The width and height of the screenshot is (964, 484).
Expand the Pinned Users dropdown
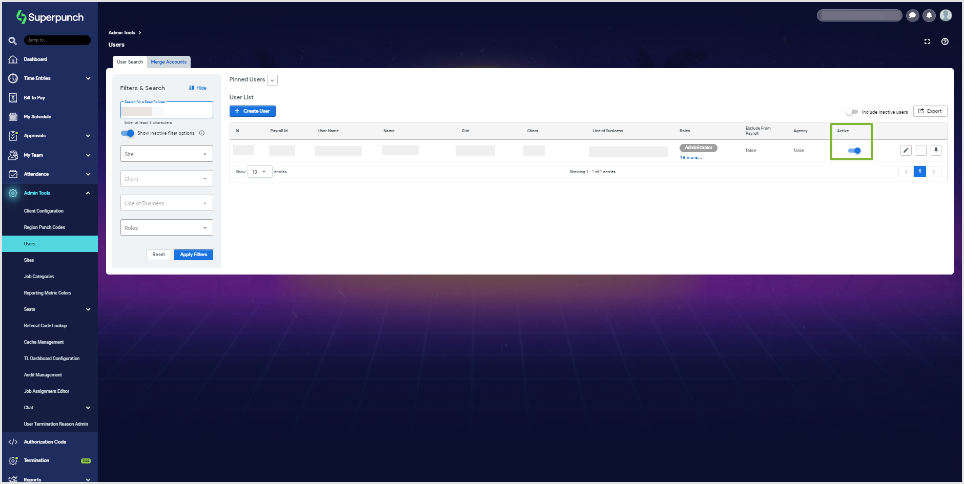click(273, 80)
